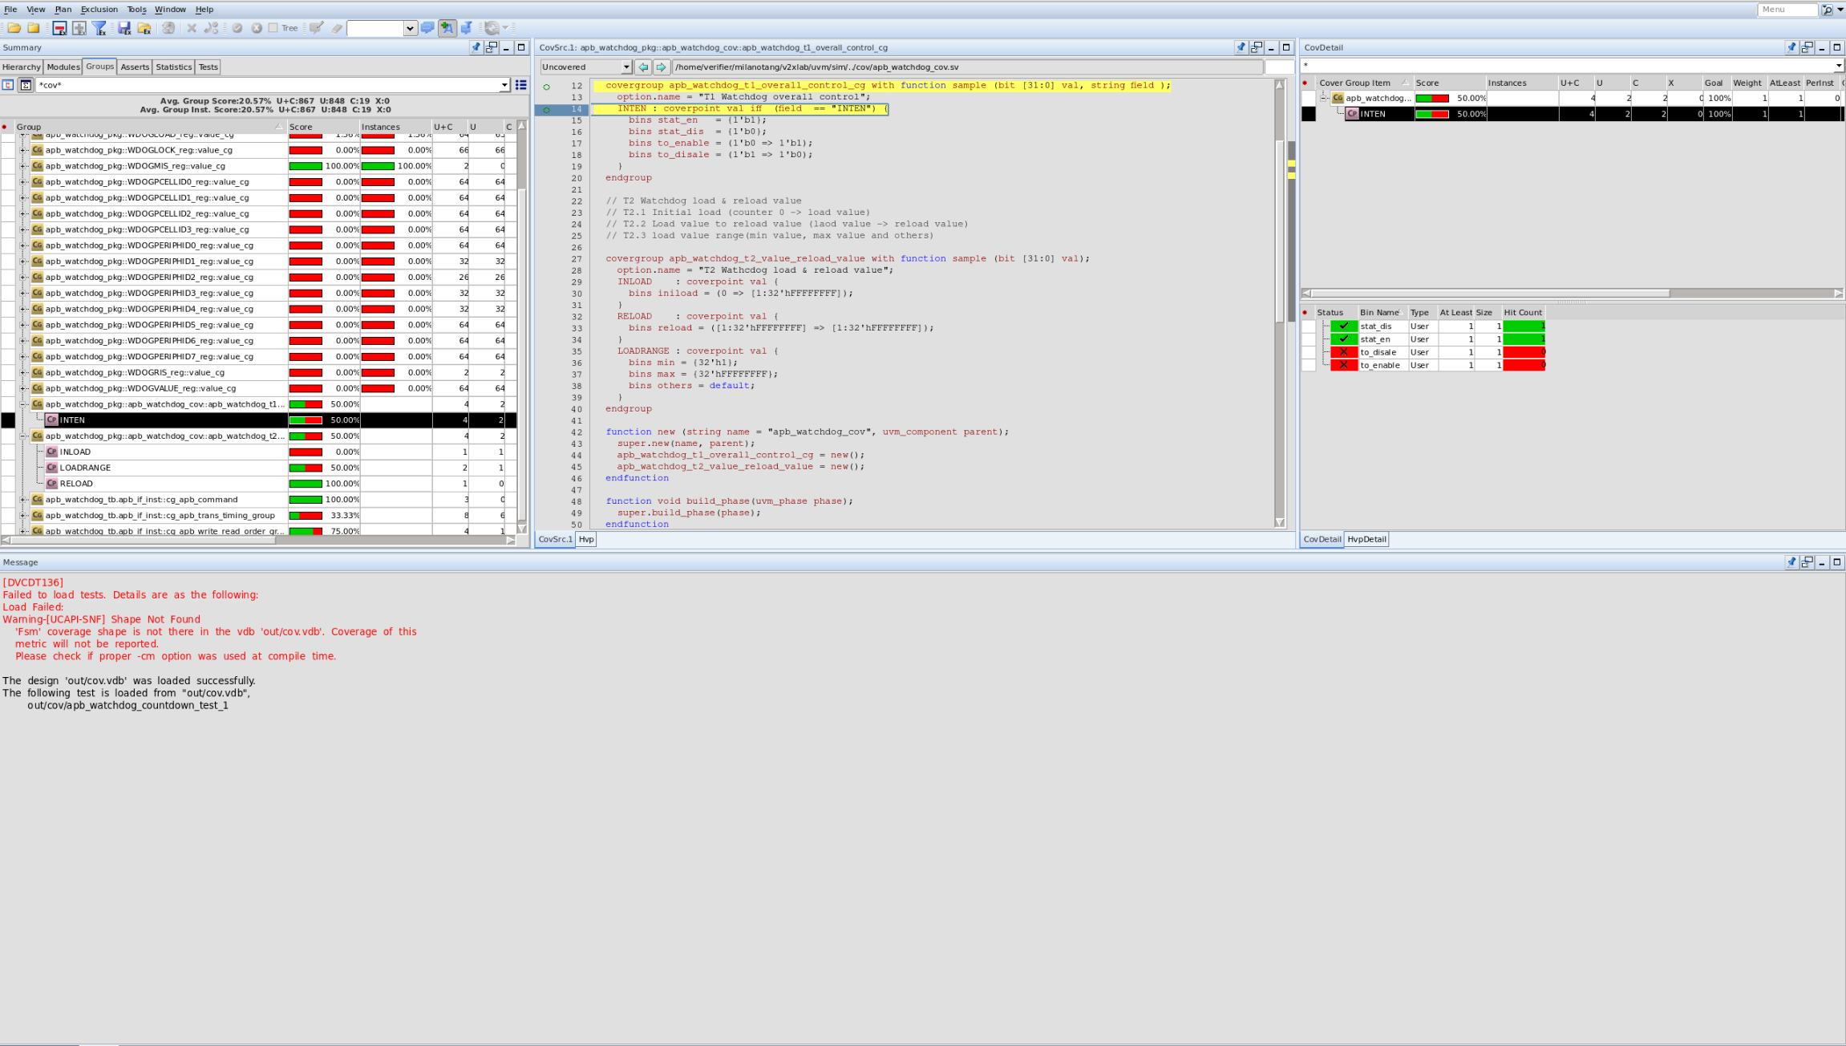The height and width of the screenshot is (1046, 1846).
Task: Click the sigma summary icon beside the filter field
Action: [26, 85]
